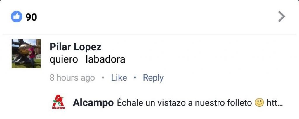Expand reactions with the right chevron arrow
This screenshot has height=119, width=299.
pos(282,17)
